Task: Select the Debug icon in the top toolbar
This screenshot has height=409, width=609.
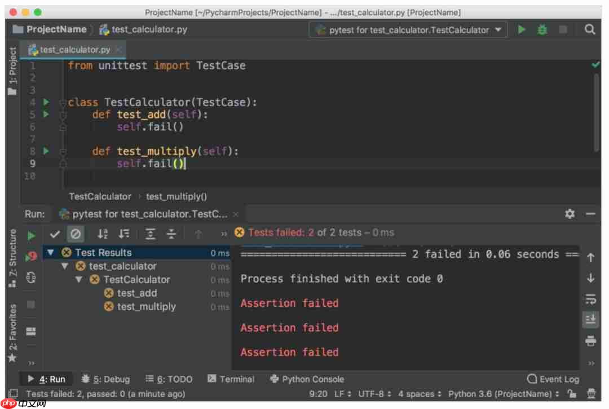Action: point(542,29)
